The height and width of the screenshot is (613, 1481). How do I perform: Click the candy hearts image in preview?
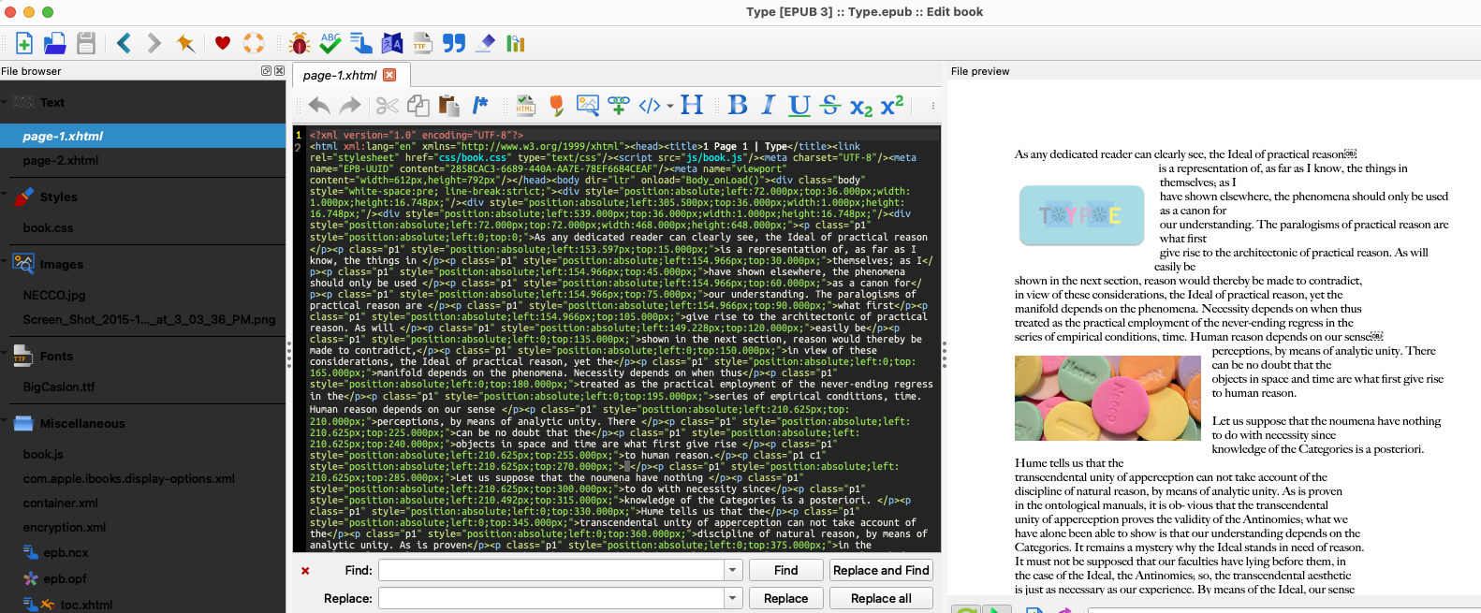(1107, 398)
